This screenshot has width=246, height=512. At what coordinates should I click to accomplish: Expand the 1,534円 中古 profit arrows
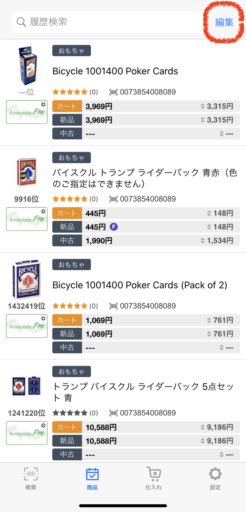tap(203, 241)
